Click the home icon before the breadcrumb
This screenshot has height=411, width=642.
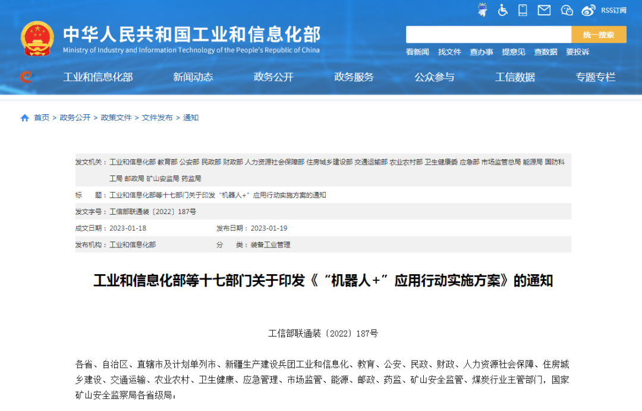click(24, 118)
